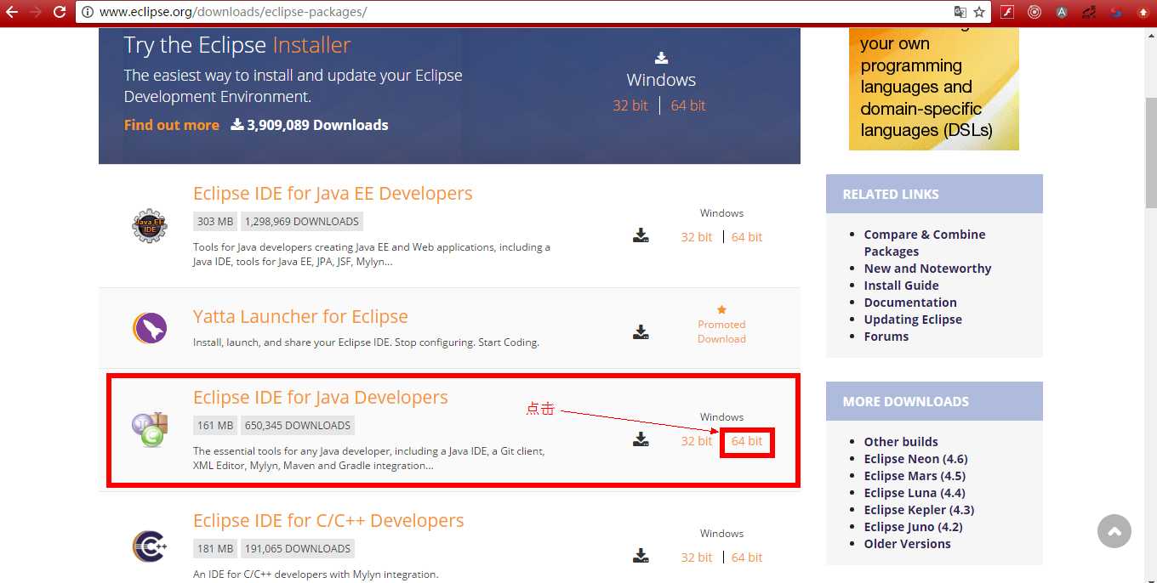This screenshot has height=583, width=1157.
Task: Click the '1,298,969 DOWNLOADS' badge
Action: [302, 221]
